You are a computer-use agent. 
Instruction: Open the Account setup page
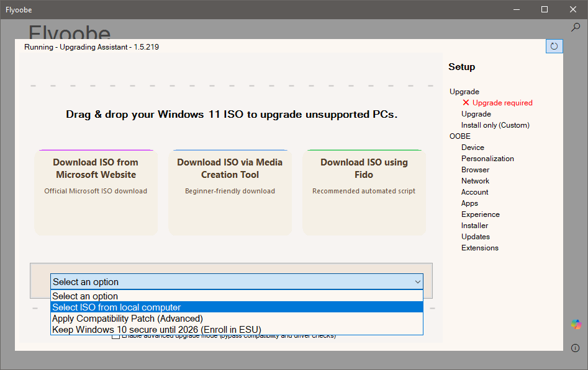pos(475,192)
